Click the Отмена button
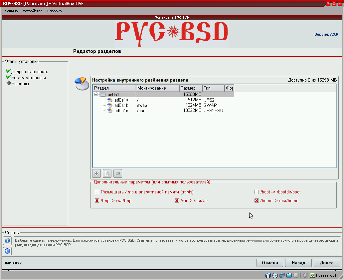 point(269,263)
